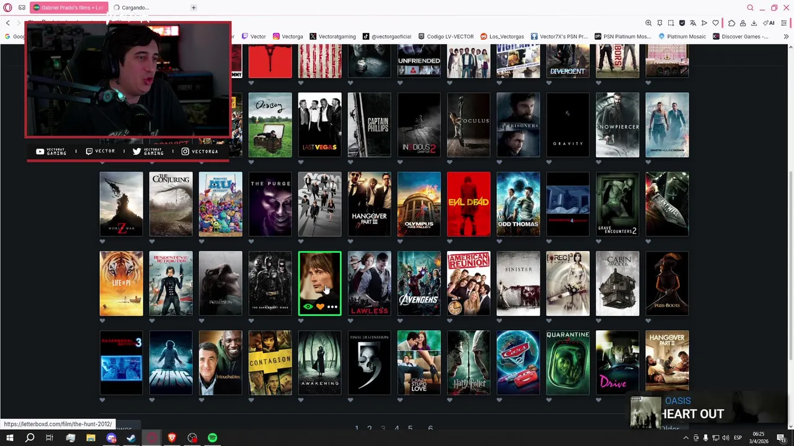Click the translate page icon
Viewport: 794px width, 446px height.
pos(693,23)
